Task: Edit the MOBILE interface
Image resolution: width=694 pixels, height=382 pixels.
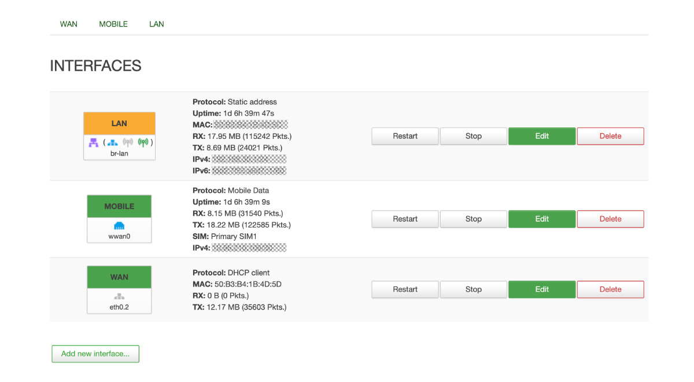Action: (542, 219)
